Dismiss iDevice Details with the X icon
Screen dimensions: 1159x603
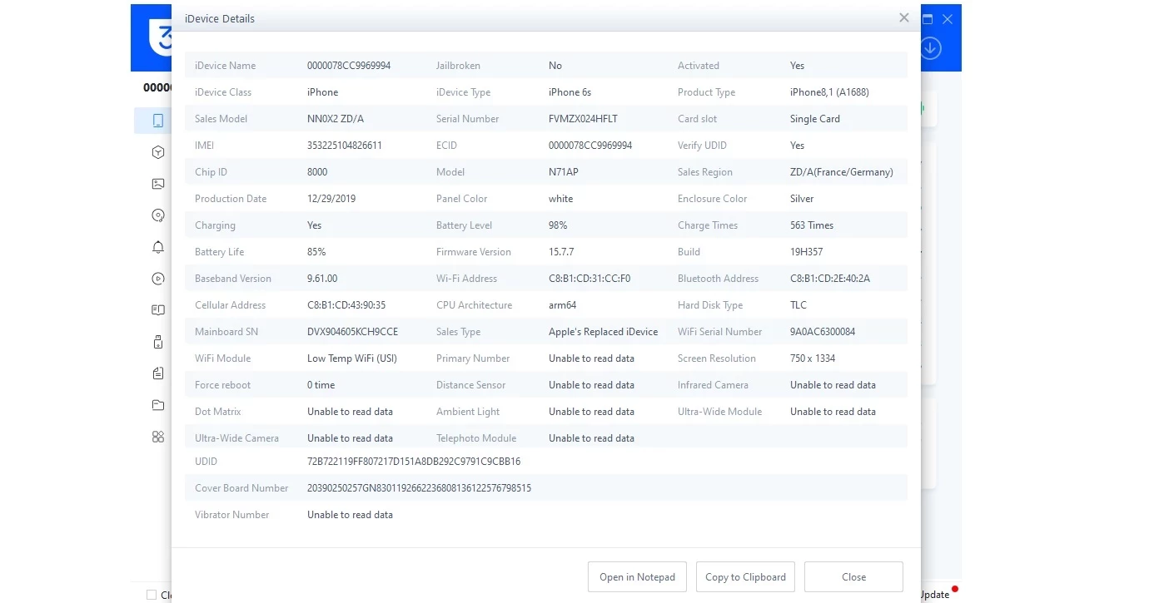(x=903, y=17)
